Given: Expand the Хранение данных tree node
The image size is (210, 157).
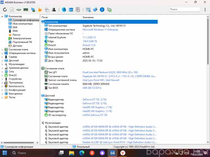Looking at the screenshot, I should pyautogui.click(x=2, y=68).
